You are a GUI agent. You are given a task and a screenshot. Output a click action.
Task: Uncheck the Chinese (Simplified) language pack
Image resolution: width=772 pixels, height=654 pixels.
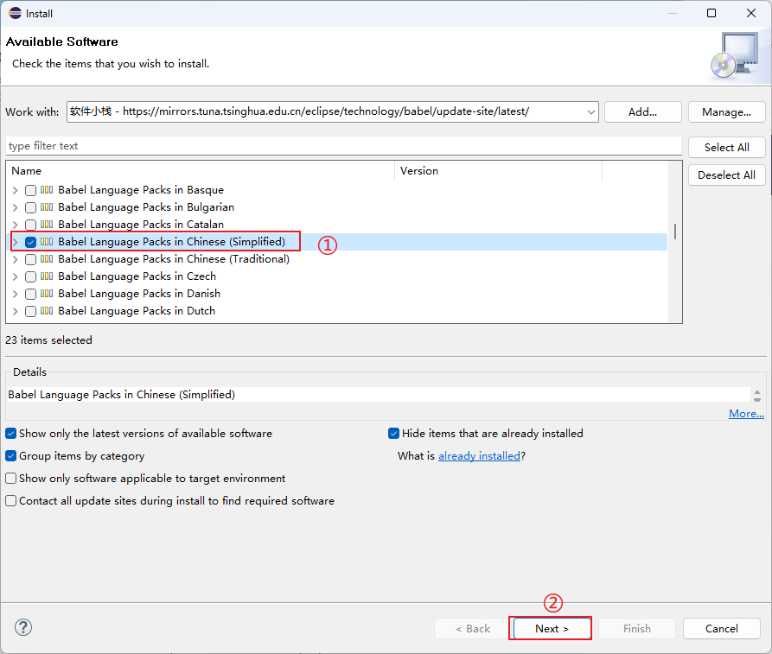pyautogui.click(x=30, y=242)
